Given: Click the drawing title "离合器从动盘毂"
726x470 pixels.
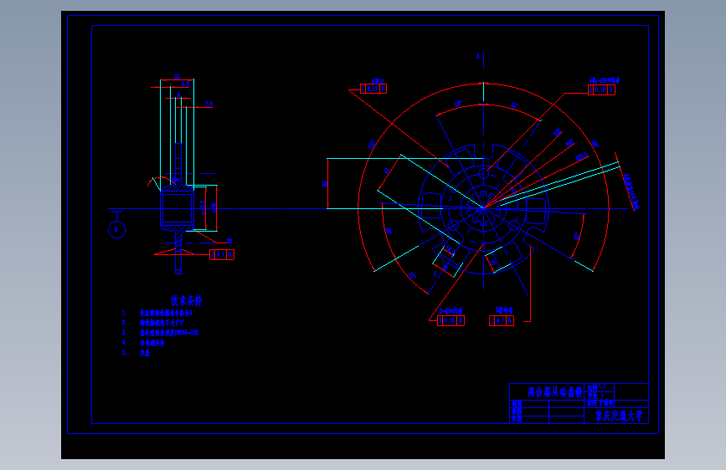Looking at the screenshot, I should pyautogui.click(x=554, y=392).
